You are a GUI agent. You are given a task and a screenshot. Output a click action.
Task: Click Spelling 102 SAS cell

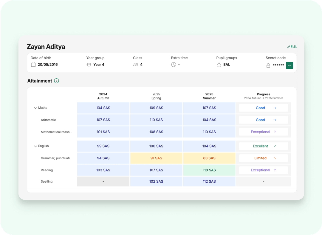[x=156, y=181]
